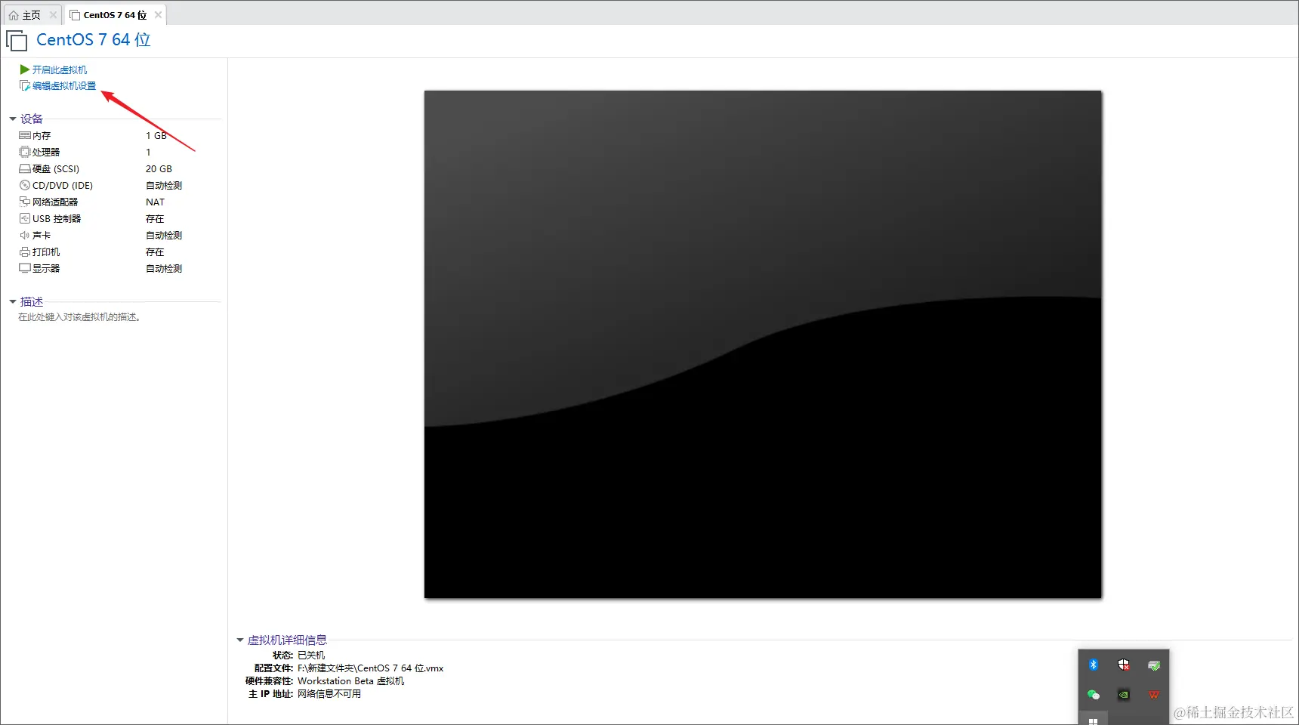Collapse the 描述 description section
The image size is (1299, 725).
coord(12,301)
